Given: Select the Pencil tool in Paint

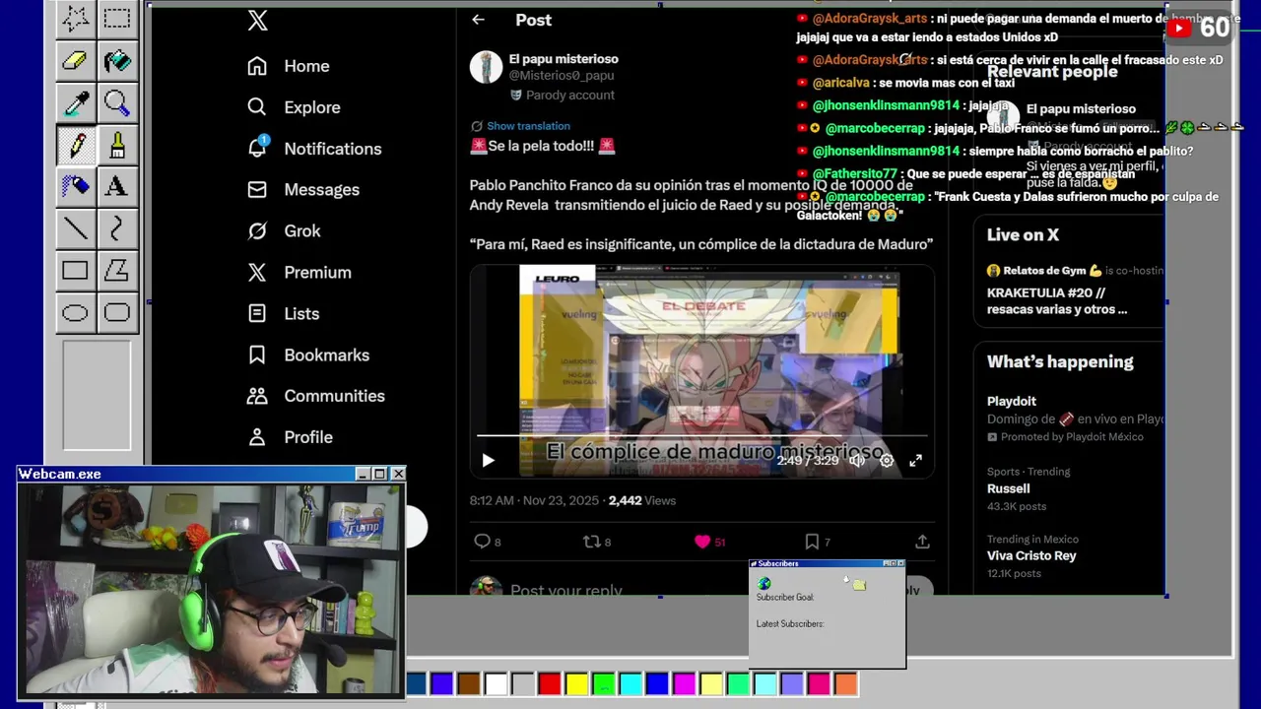Looking at the screenshot, I should click(76, 145).
